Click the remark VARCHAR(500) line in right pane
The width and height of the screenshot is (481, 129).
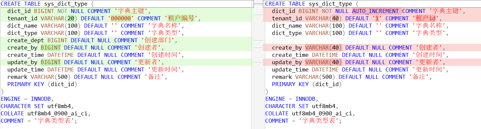click(x=352, y=77)
